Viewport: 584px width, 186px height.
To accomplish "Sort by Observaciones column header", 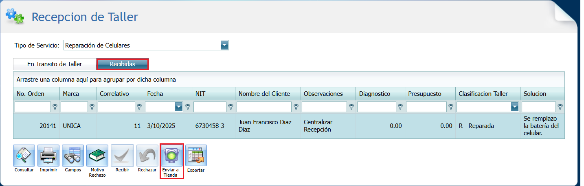I will pyautogui.click(x=328, y=93).
